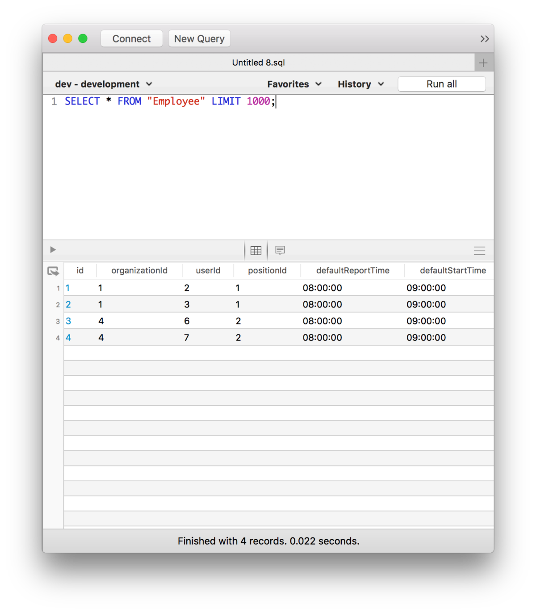
Task: Select the Untitled 8.sql tab
Action: tap(258, 62)
